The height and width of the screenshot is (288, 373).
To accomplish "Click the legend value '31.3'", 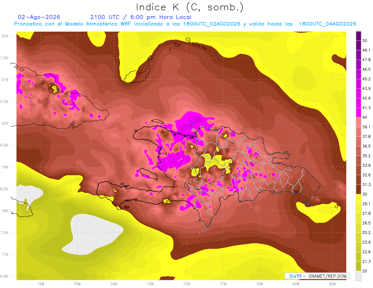I will click(367, 185).
